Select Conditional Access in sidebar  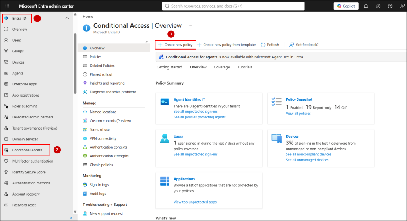[27, 150]
